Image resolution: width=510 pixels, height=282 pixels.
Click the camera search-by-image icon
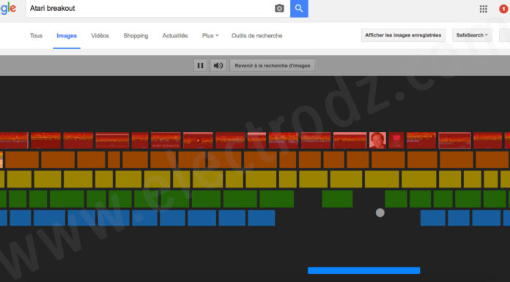click(x=279, y=9)
